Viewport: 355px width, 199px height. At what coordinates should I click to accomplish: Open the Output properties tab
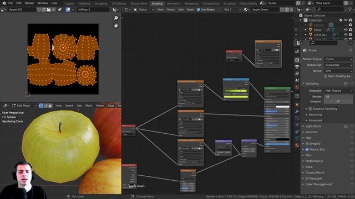[x=297, y=67]
